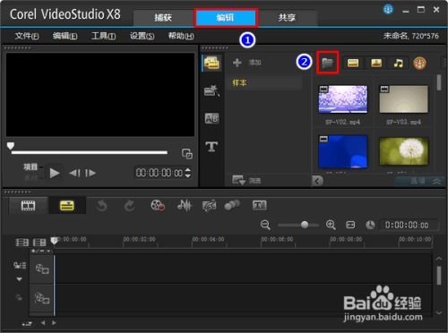The image size is (448, 333).
Task: Collapse the library folder panel arrow
Action: pyautogui.click(x=317, y=181)
